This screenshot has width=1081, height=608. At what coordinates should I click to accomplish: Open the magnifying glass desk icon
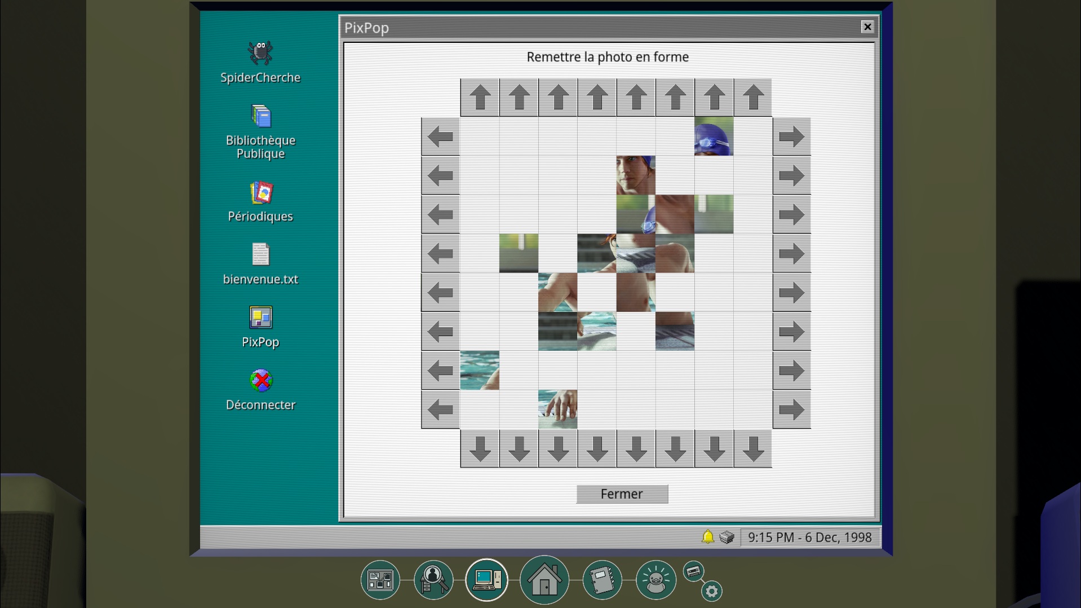433,580
